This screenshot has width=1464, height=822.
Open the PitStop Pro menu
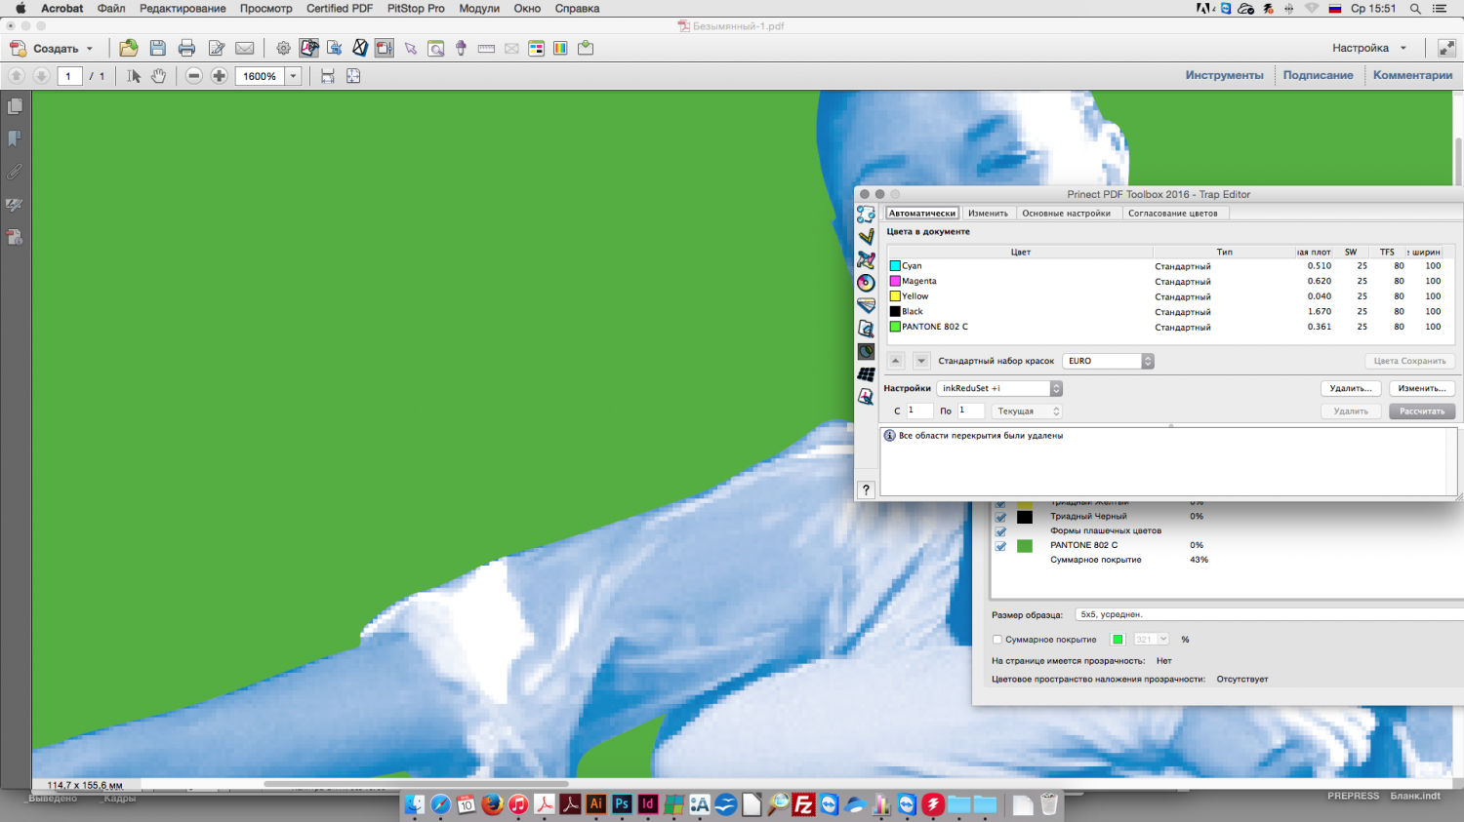pos(416,8)
